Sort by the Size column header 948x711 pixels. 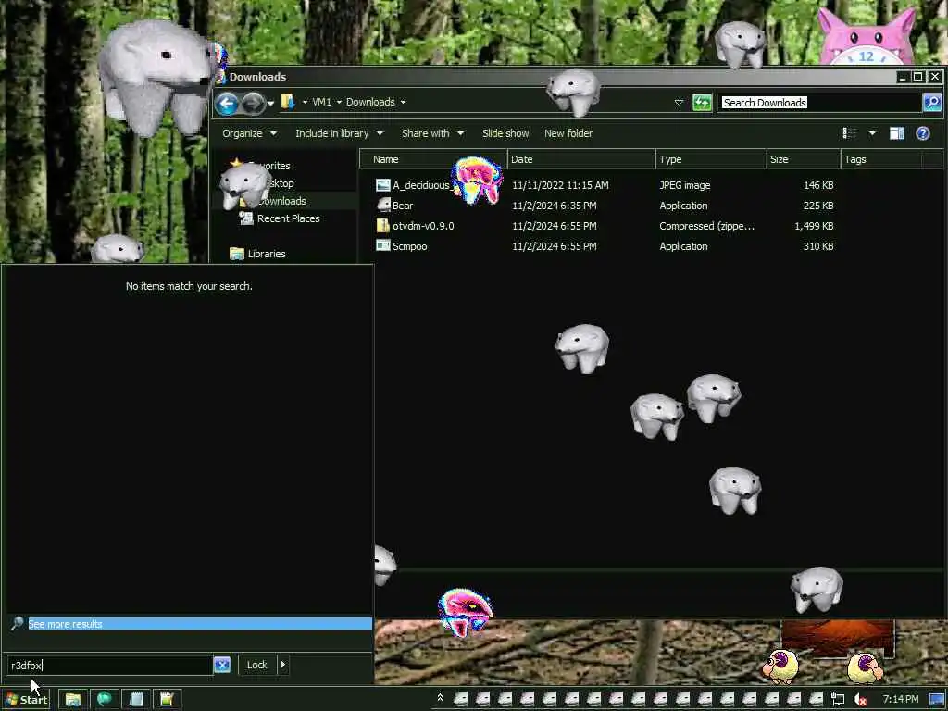804,159
